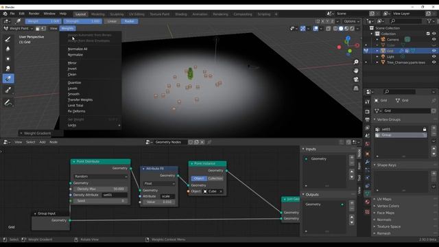Select the Draw brush tool

8,39
